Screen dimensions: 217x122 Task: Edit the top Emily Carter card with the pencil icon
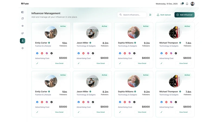[x=37, y=63]
